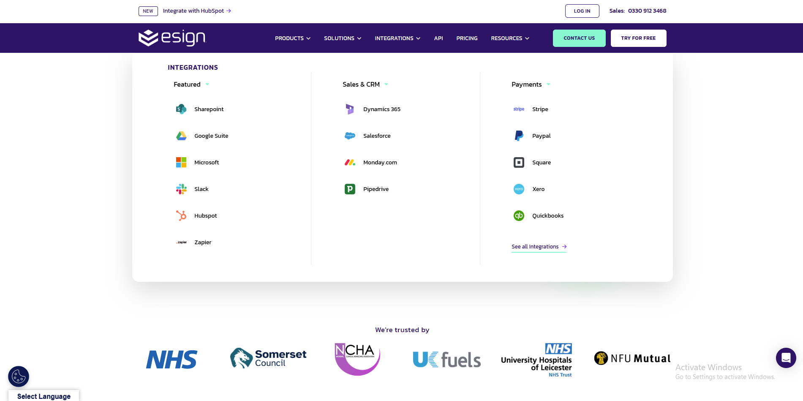Open Integrate with HubSpot announcement link
The height and width of the screenshot is (401, 803).
coord(197,11)
